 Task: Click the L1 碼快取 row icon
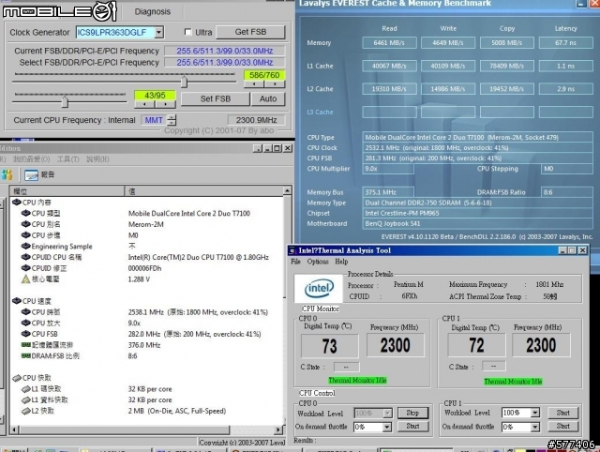click(x=25, y=389)
